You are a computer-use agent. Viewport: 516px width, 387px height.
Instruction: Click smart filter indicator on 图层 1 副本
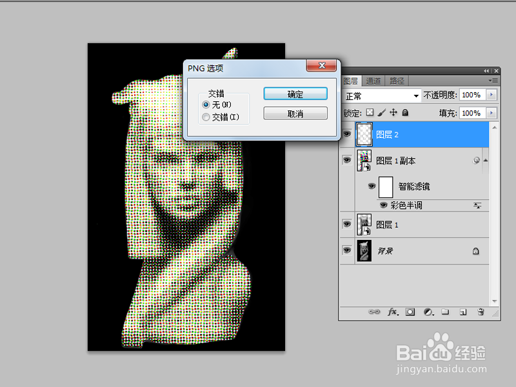[x=476, y=161]
